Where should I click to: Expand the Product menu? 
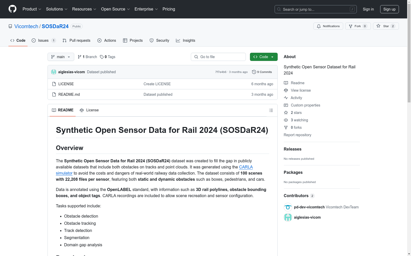pos(32,9)
